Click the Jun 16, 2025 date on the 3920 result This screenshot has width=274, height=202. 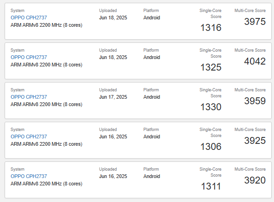113,176
